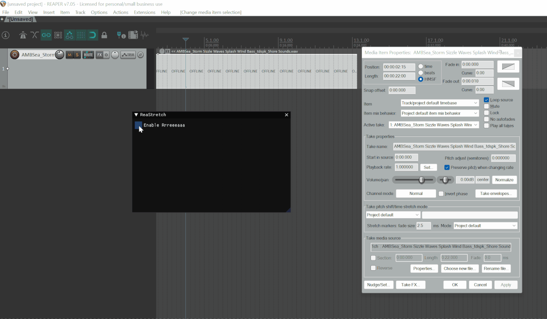Toggle the metronome icon in toolbar
The width and height of the screenshot is (547, 319).
tap(23, 35)
